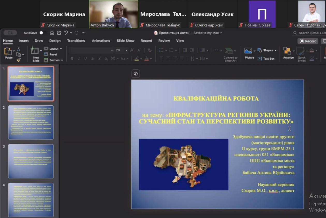
Task: Click Convert to SmartArt
Action: (x=230, y=54)
